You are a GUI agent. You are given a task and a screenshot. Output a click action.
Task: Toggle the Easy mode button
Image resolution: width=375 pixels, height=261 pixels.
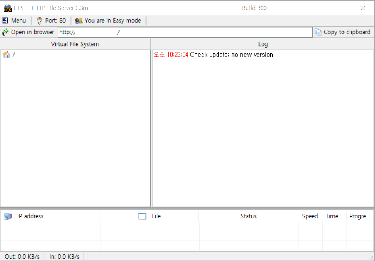tap(108, 20)
